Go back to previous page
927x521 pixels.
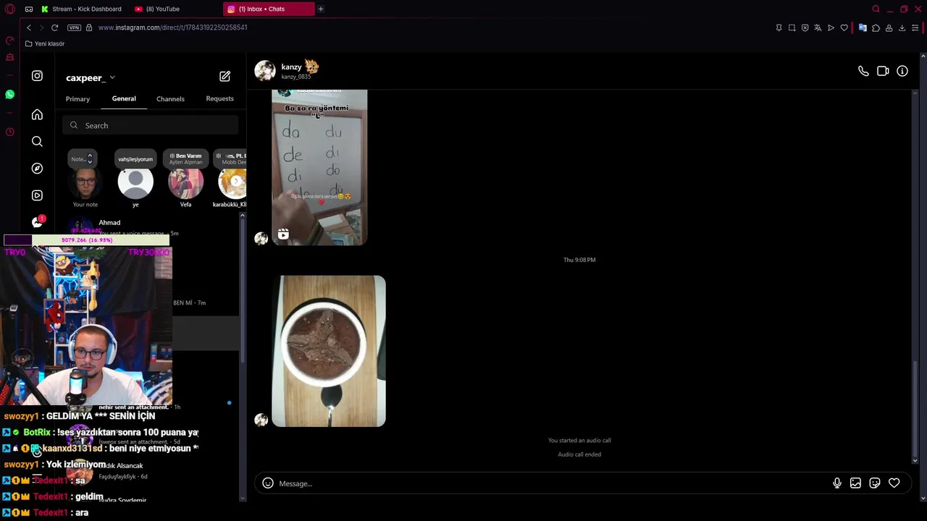29,27
